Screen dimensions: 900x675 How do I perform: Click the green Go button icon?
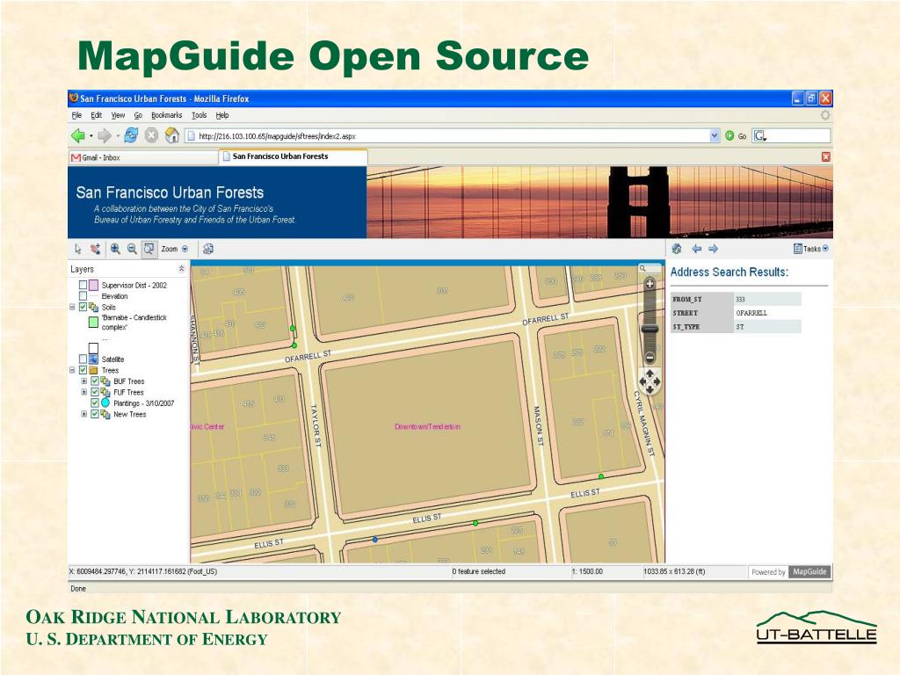(729, 136)
